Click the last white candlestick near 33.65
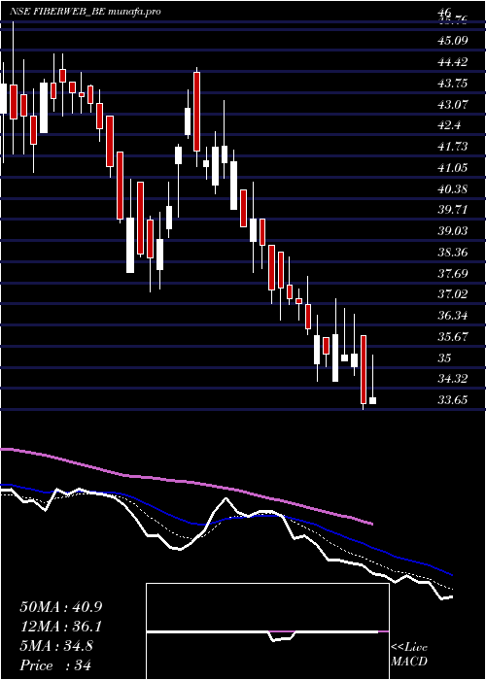The width and height of the screenshot is (486, 680). 372,400
